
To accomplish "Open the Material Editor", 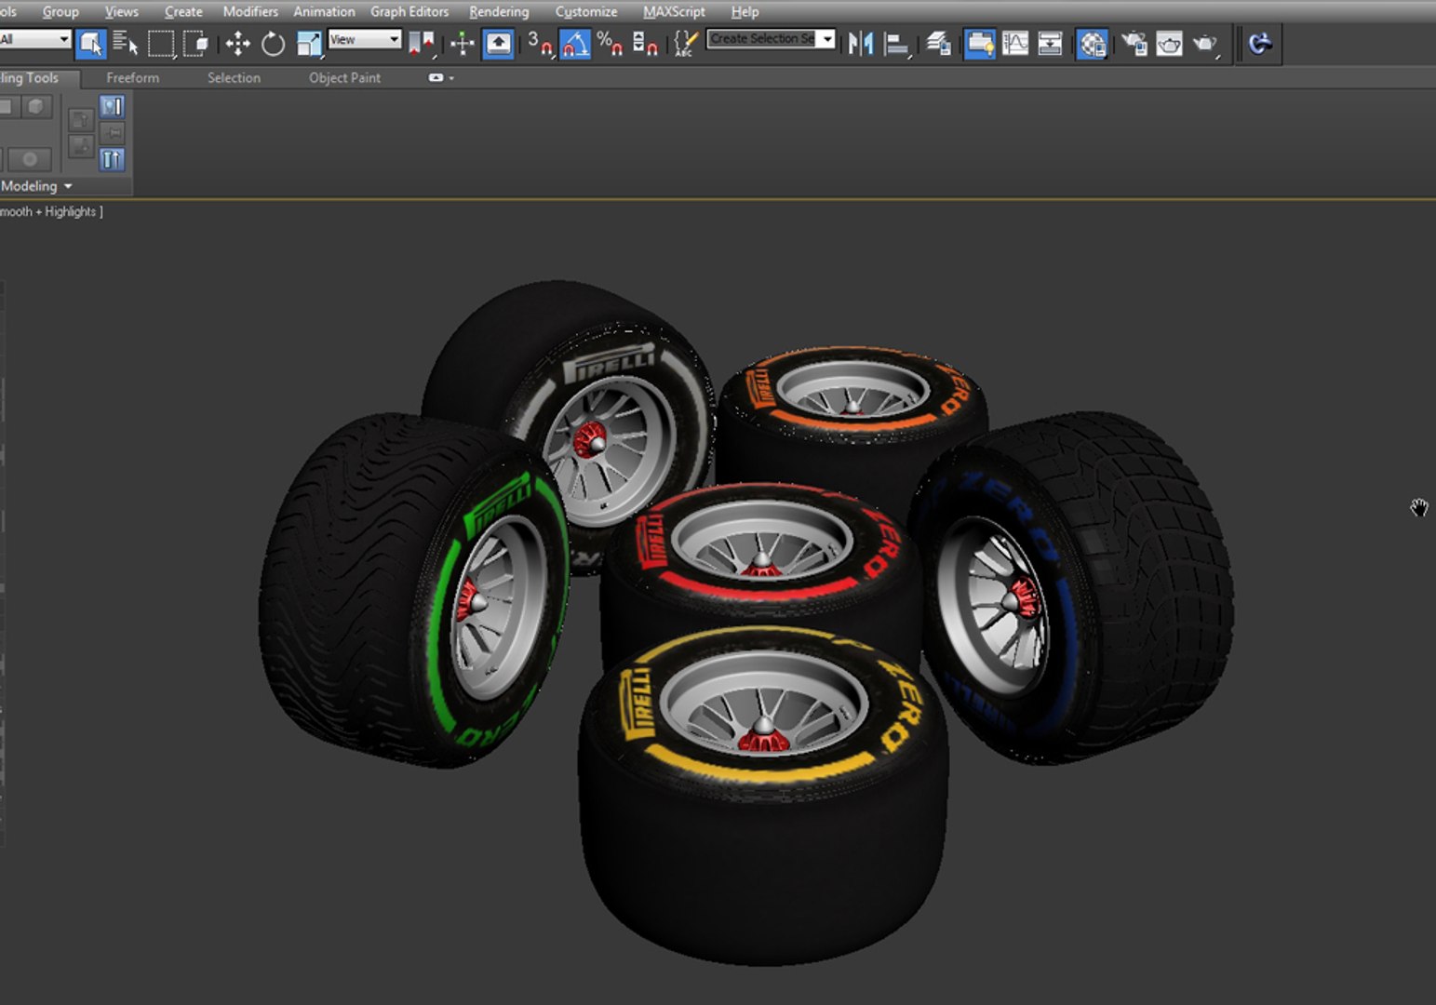I will point(1092,43).
